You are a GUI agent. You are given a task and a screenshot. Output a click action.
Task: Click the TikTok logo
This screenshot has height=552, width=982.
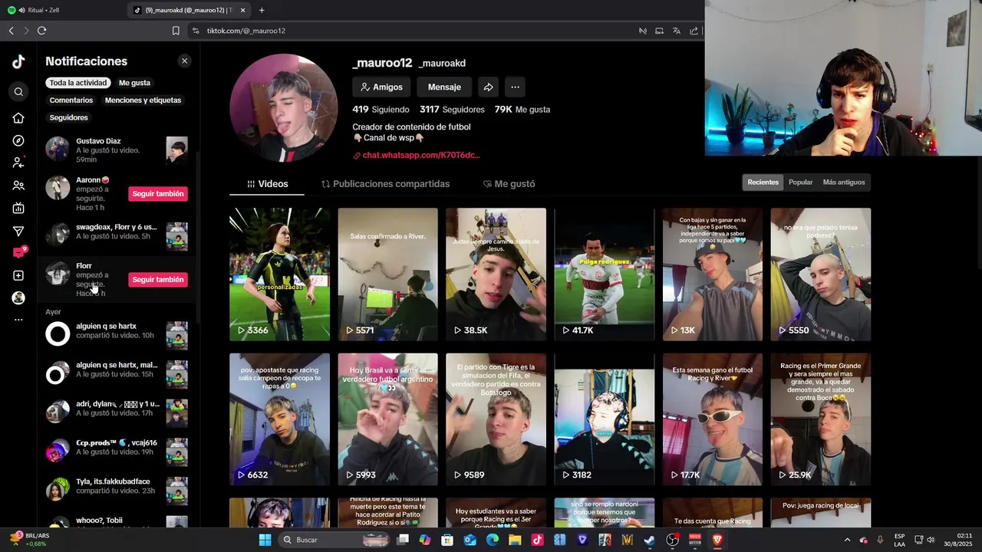(18, 62)
